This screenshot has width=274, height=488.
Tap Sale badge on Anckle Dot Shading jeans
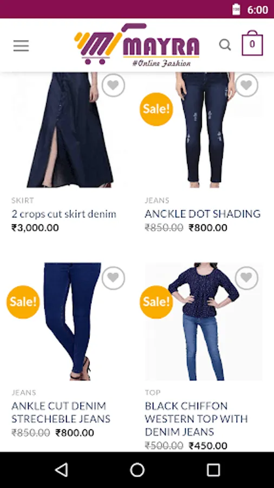coord(156,109)
